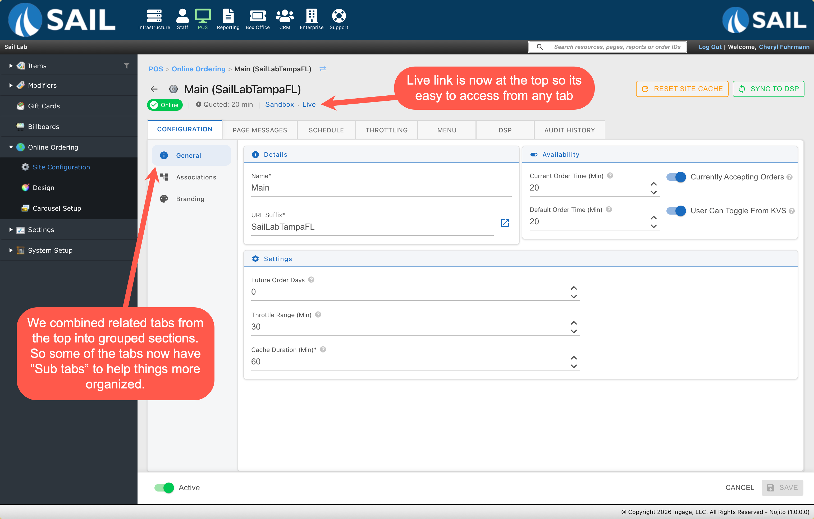Switch to the Throttling tab

click(x=386, y=130)
